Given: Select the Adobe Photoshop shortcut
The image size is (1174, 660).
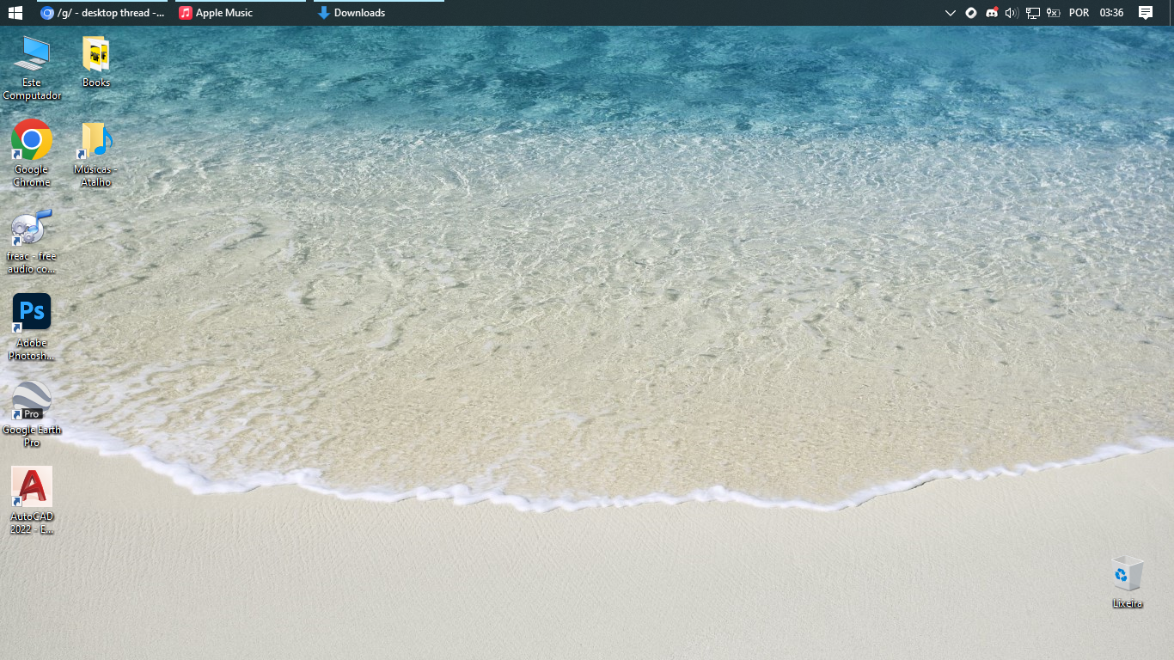Looking at the screenshot, I should [x=32, y=327].
